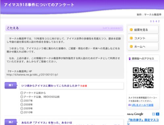Open the 結果を見る results button
This screenshot has height=125, width=164.
tap(143, 30)
